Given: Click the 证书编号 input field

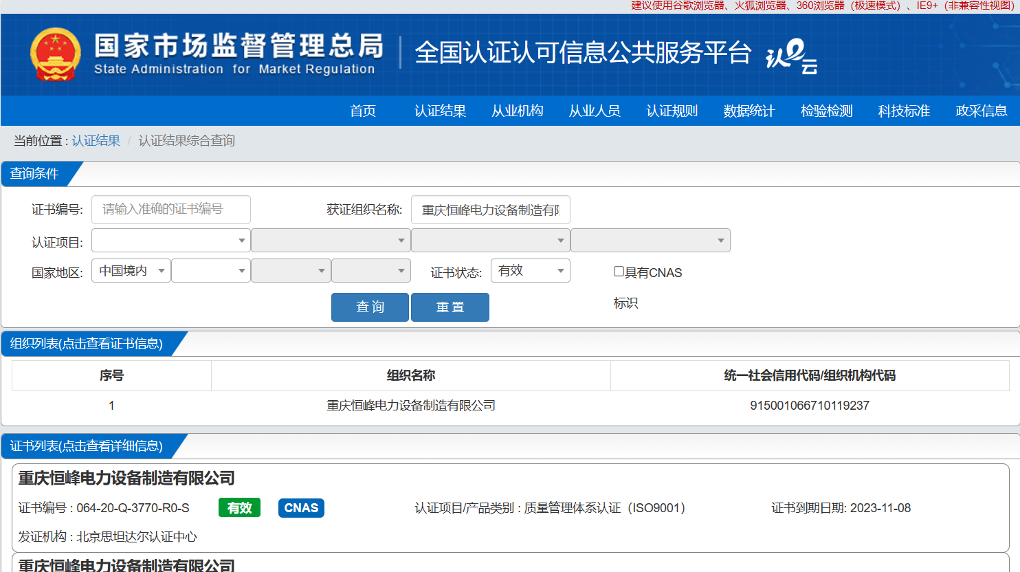Looking at the screenshot, I should pos(171,210).
